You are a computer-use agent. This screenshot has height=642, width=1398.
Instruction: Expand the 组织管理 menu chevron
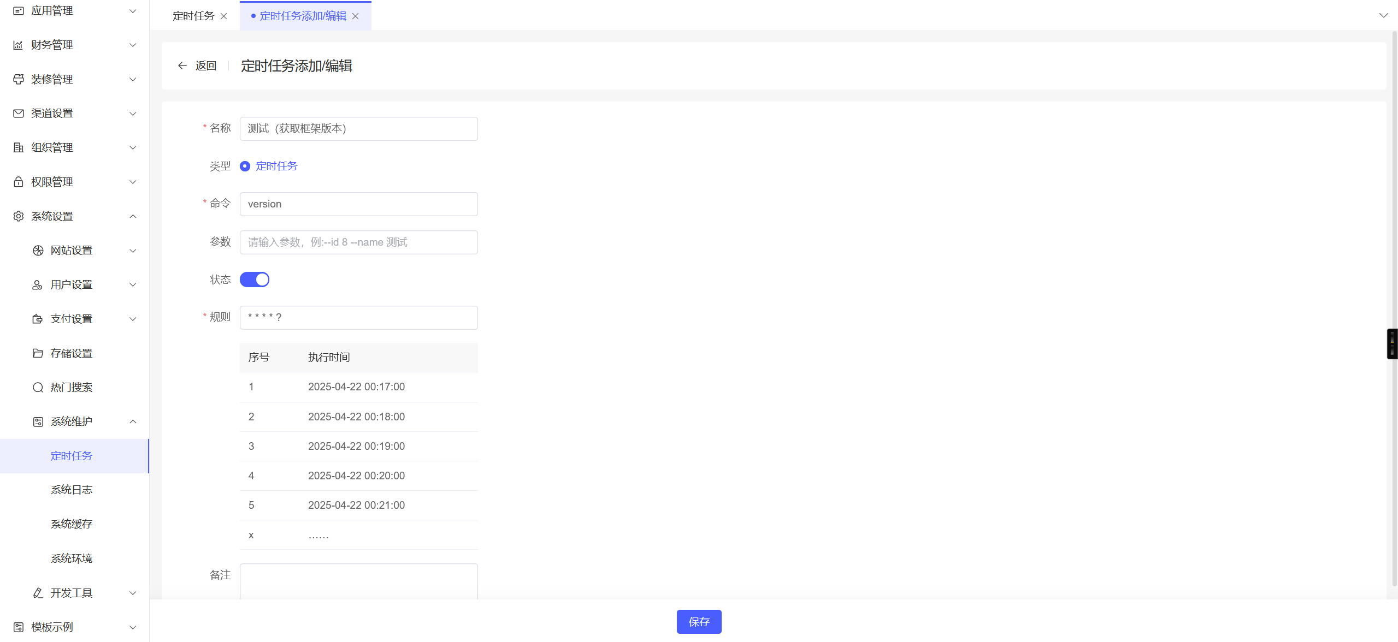133,148
